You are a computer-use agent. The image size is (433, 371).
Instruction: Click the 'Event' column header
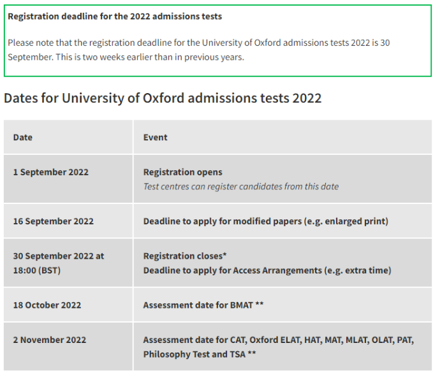point(155,137)
